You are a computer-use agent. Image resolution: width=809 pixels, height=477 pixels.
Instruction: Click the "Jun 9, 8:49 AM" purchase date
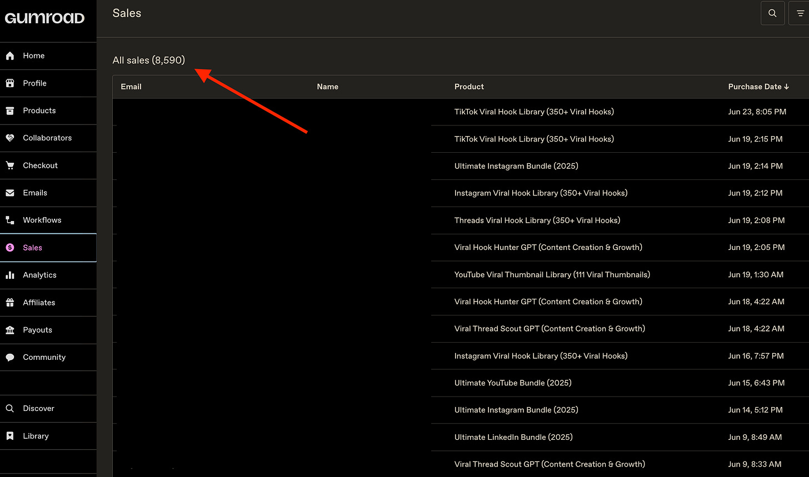[x=755, y=437]
